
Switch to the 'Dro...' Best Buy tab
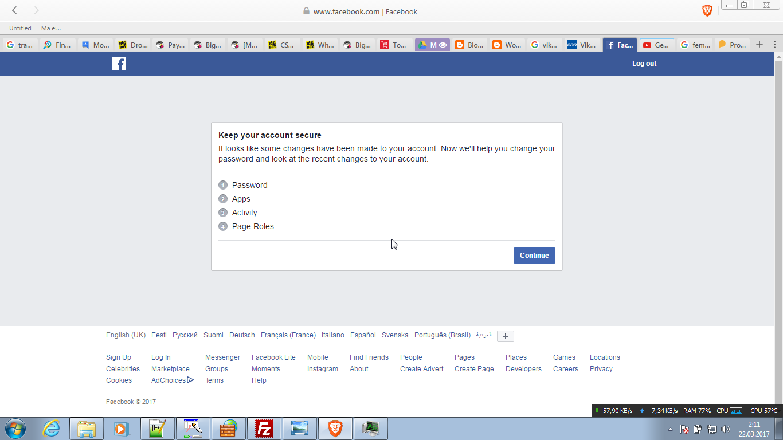[x=133, y=45]
